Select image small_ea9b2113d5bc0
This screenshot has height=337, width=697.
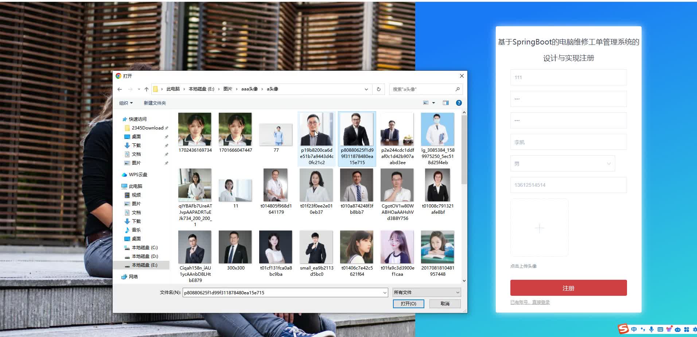(316, 253)
